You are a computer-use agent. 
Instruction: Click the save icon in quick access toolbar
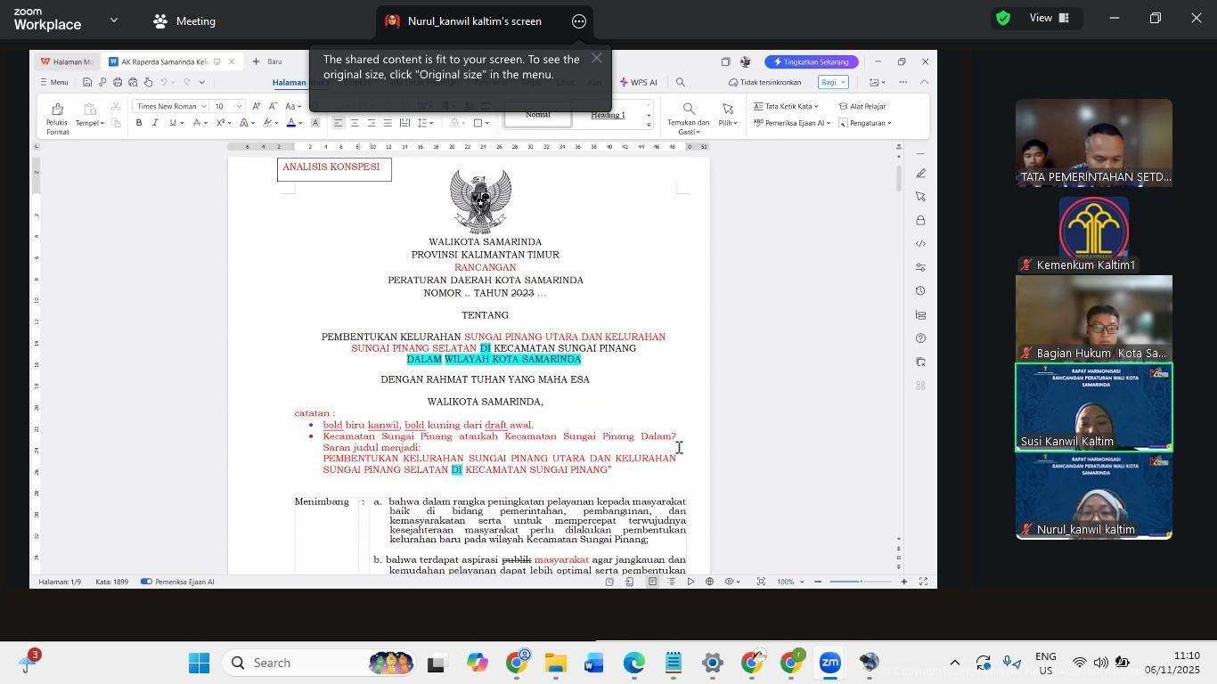[86, 82]
